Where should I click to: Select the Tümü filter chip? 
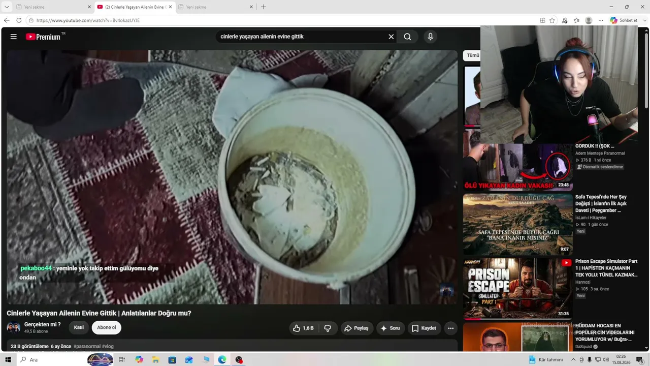pyautogui.click(x=472, y=55)
